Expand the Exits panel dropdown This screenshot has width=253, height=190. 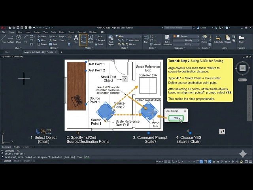point(152,48)
